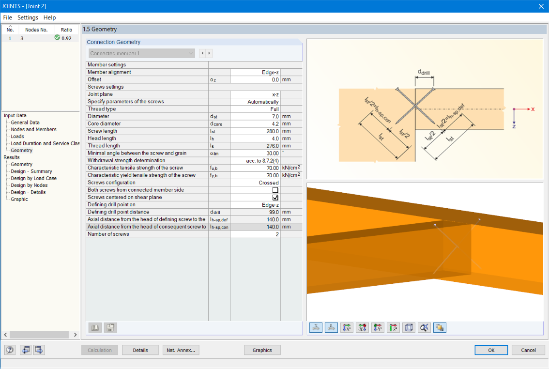Confirm with the OK button
The height and width of the screenshot is (369, 549).
point(491,350)
